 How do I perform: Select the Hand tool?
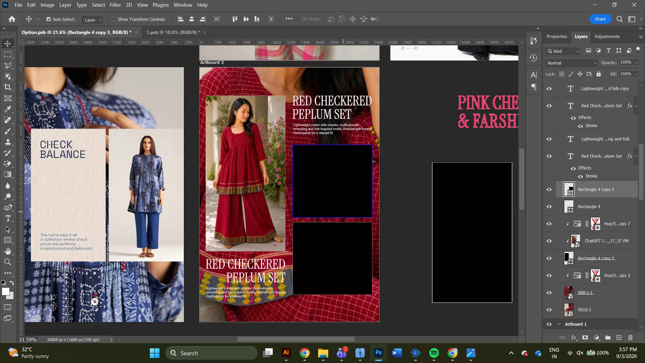click(x=8, y=251)
